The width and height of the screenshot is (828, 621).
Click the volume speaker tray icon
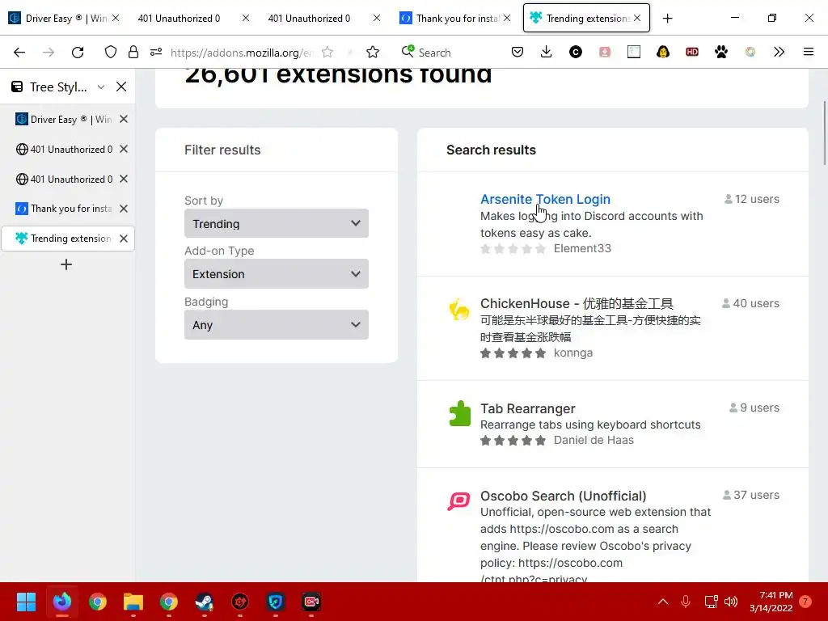[x=731, y=602]
